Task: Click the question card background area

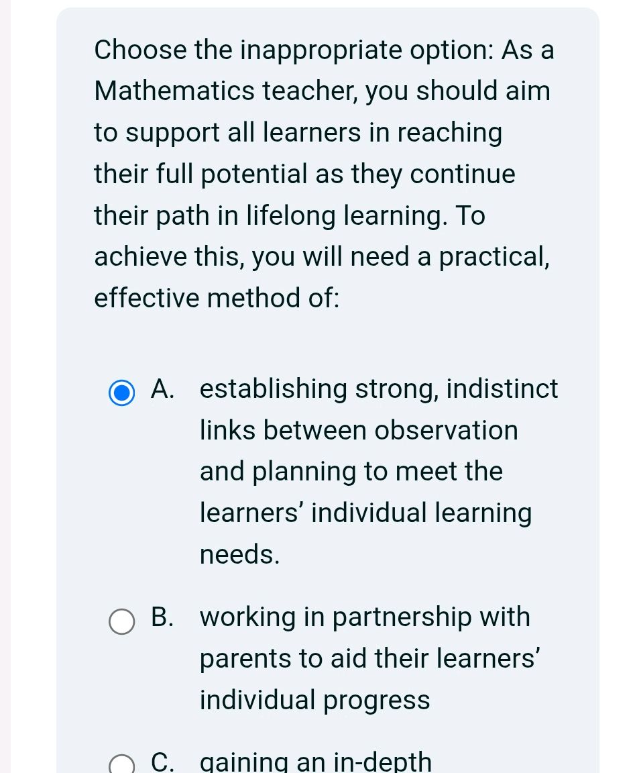Action: click(x=329, y=336)
